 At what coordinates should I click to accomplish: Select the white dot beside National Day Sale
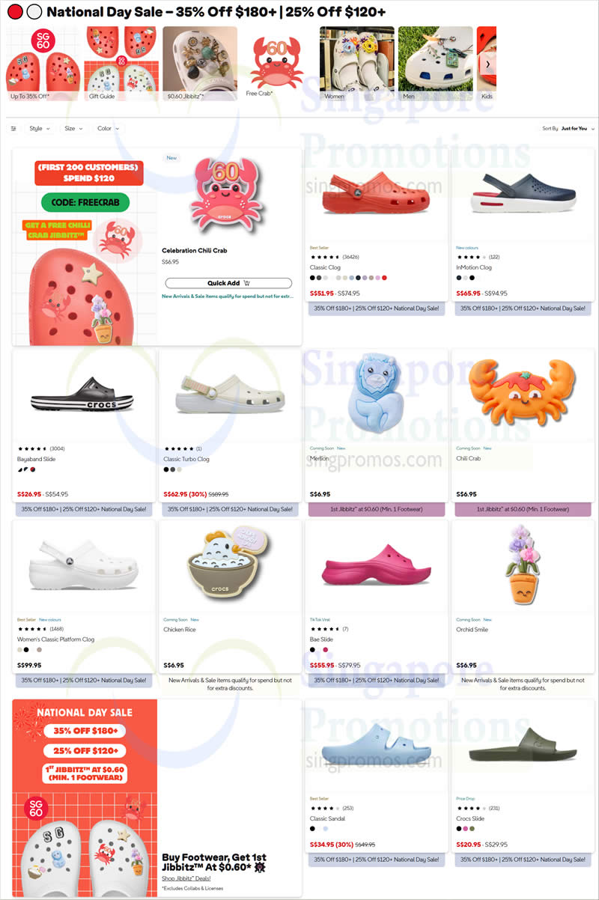click(34, 12)
